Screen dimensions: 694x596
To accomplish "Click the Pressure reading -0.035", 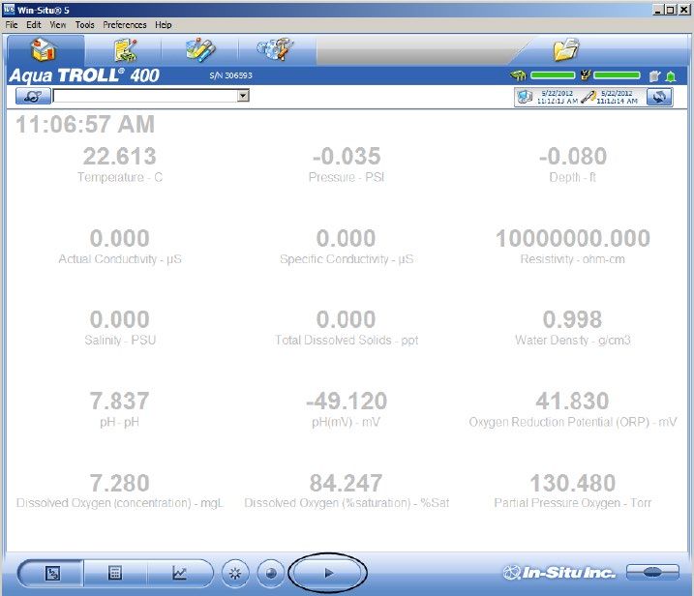I will click(x=347, y=156).
